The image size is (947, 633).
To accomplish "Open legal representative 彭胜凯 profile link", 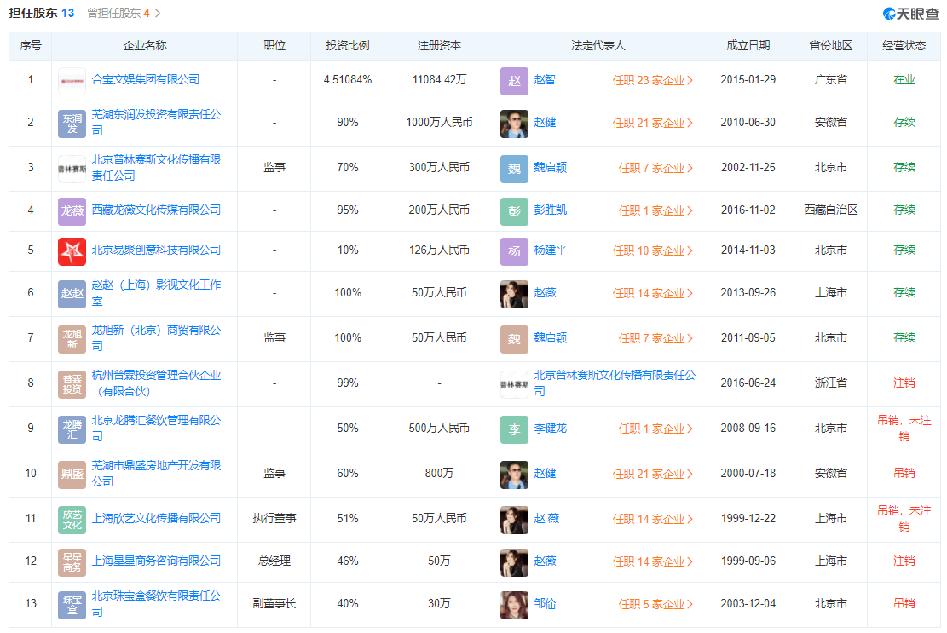I will 550,210.
